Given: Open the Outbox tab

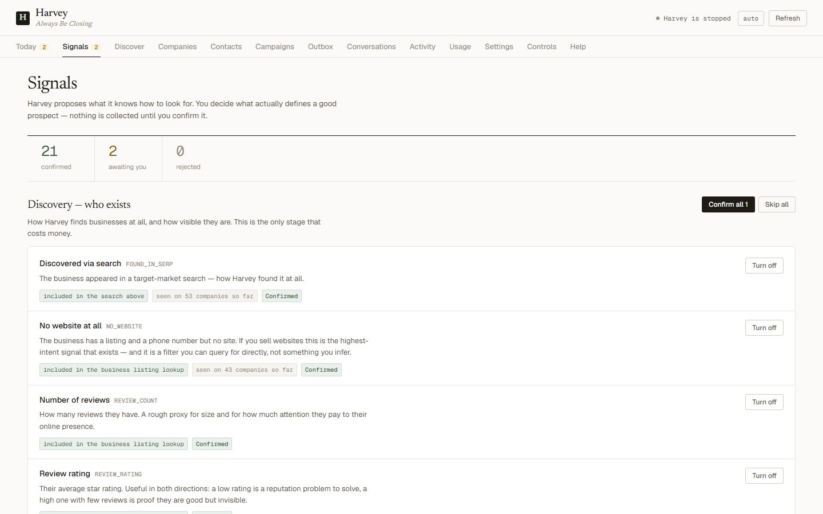Looking at the screenshot, I should click(x=320, y=47).
